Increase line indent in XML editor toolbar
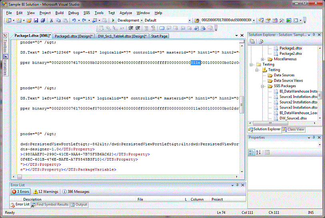325x218 pixels. 138,28
